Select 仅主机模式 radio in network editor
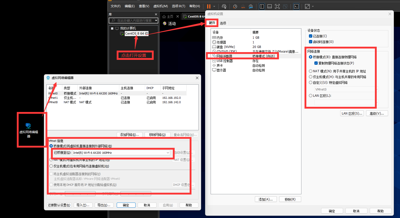 tap(51, 166)
